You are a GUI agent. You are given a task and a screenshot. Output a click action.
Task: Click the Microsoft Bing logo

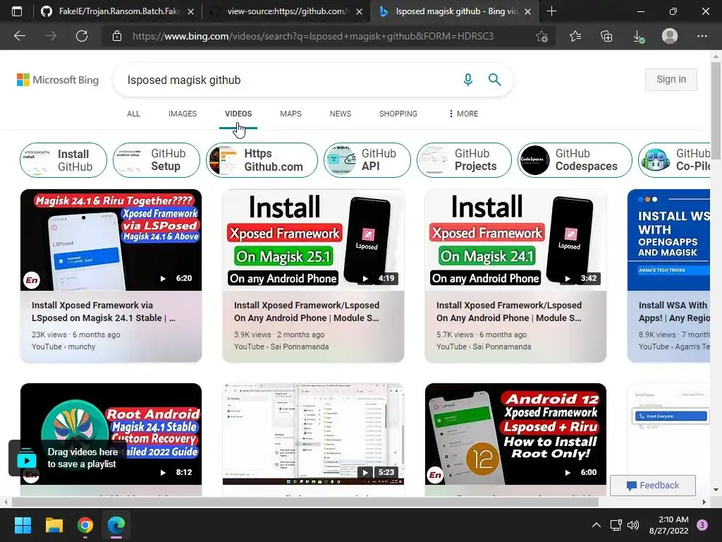(58, 80)
